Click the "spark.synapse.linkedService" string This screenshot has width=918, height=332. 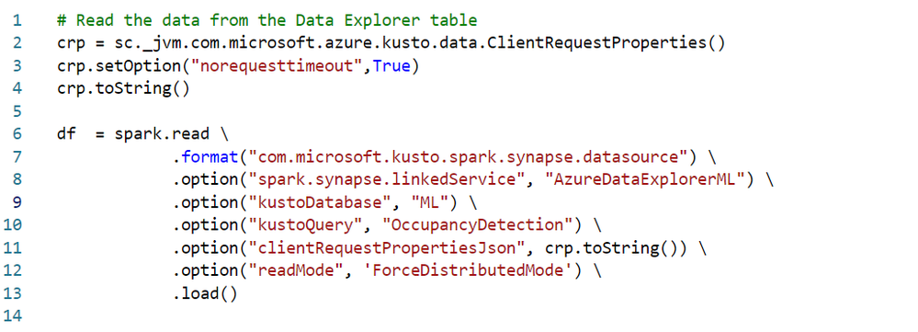(x=386, y=179)
